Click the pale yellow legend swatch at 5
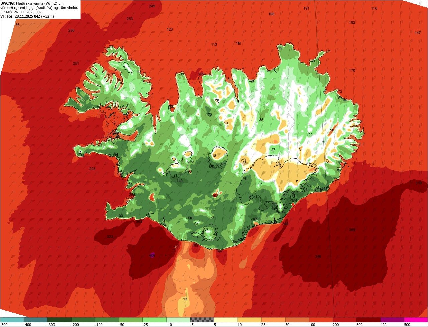Image resolution: width=428 pixels, height=327 pixels. 225,319
